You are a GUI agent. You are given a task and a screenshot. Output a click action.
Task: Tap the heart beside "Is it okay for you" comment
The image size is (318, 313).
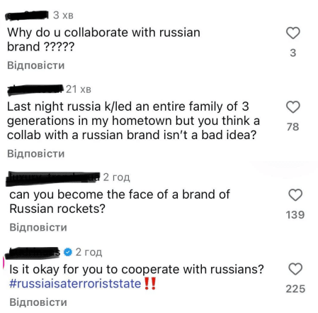coord(295,269)
